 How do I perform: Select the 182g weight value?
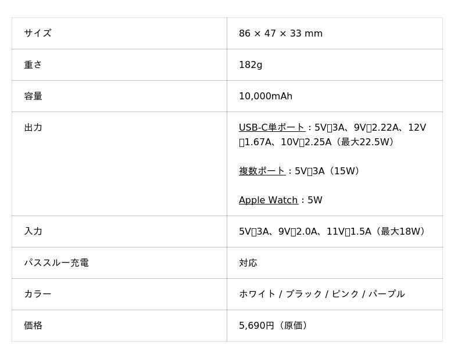(x=251, y=65)
